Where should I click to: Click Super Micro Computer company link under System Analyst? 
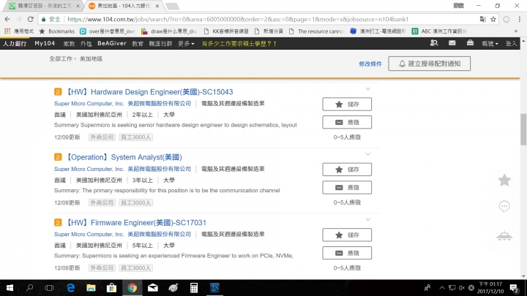pos(122,169)
